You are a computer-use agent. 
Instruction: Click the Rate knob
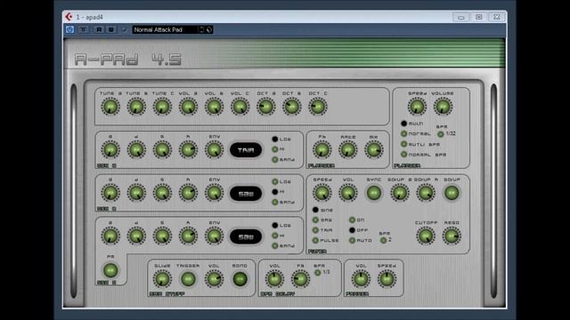click(x=348, y=150)
